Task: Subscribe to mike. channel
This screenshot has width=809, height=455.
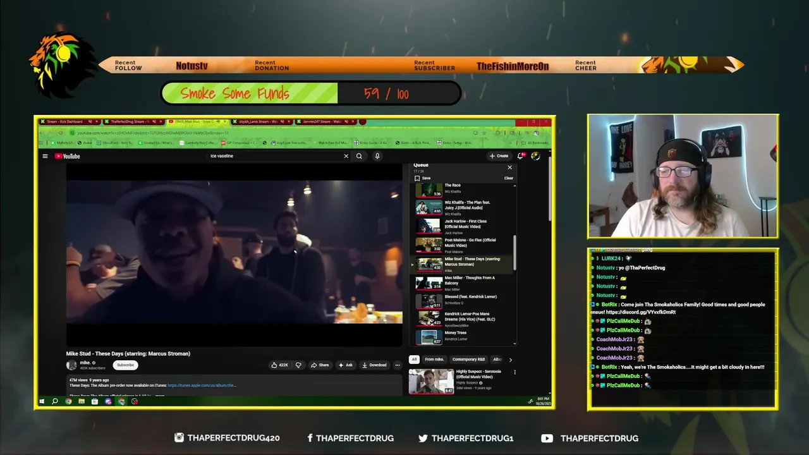Action: [125, 365]
